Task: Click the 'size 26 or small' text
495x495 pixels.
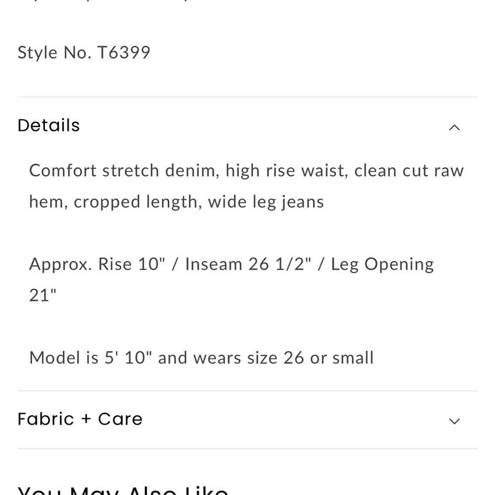Action: 310,358
